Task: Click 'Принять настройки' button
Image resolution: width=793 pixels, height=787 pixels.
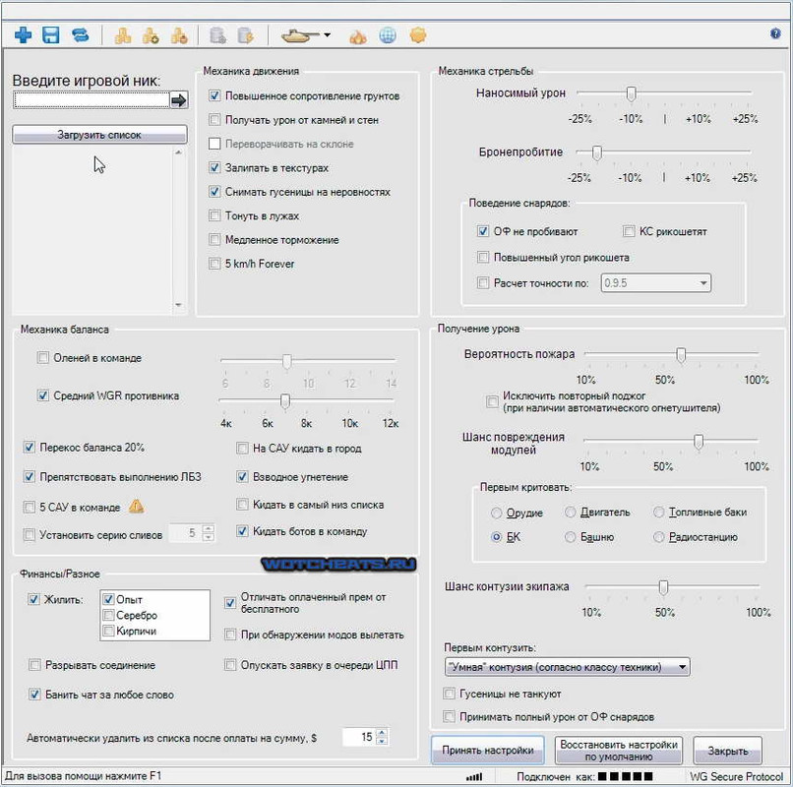Action: [x=488, y=750]
